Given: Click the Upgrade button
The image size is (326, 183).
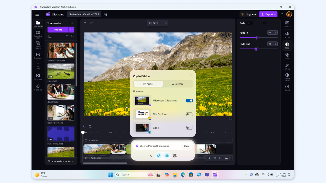Looking at the screenshot, I should click(249, 14).
